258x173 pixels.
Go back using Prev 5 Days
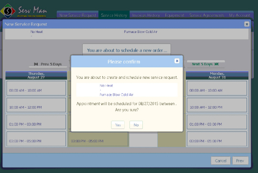(48, 64)
